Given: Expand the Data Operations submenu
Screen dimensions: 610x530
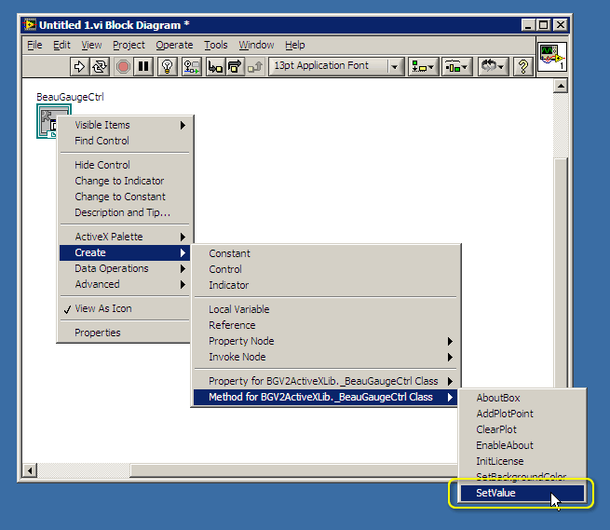Looking at the screenshot, I should 125,268.
